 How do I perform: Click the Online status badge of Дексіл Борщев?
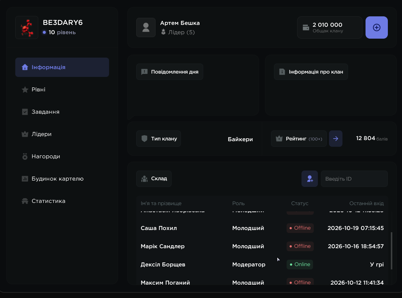click(300, 265)
